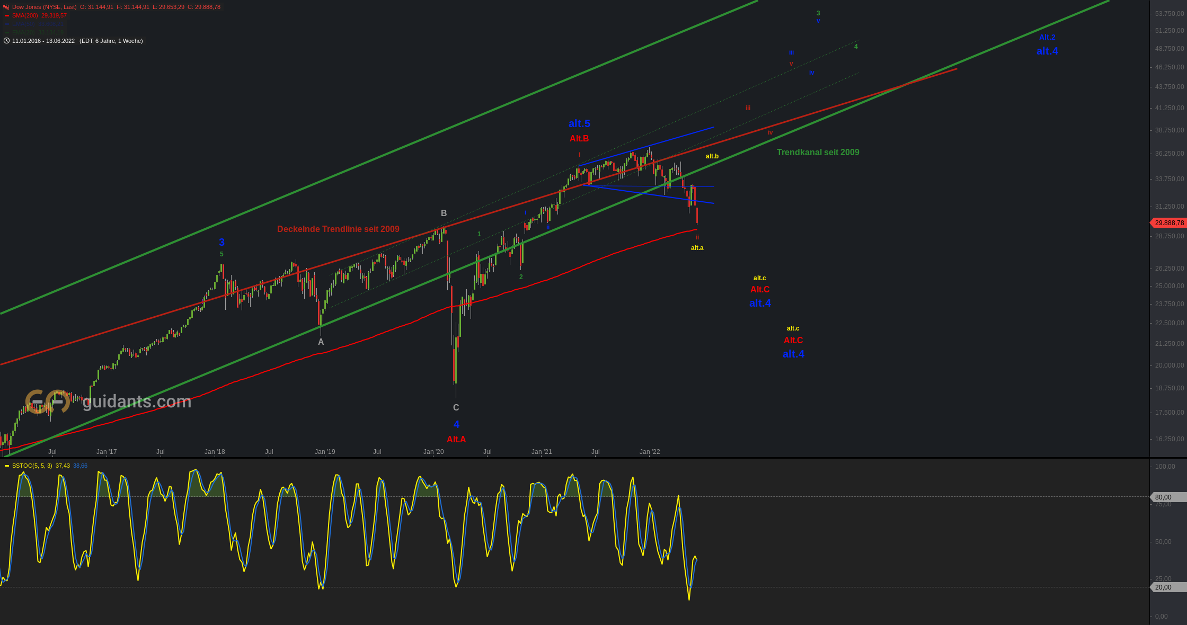Open the 11.01.2016 - 13.06.2022 time range selector
The width and height of the screenshot is (1187, 625).
(x=43, y=41)
